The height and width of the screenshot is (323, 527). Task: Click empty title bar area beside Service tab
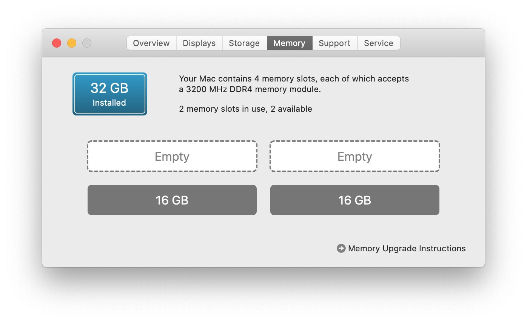coord(442,43)
